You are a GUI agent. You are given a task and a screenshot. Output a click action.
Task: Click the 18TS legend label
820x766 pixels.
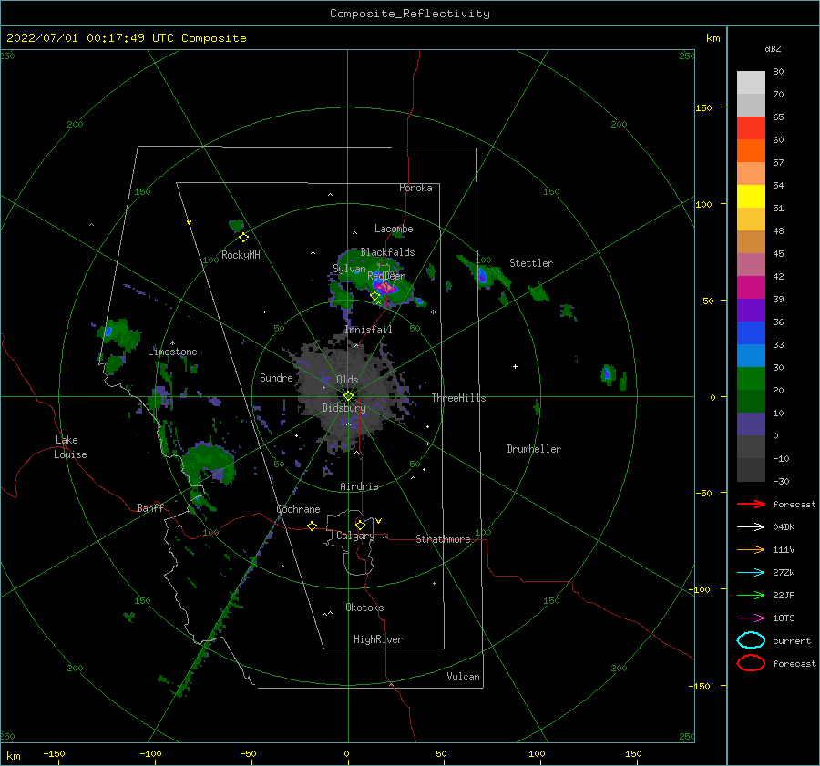coord(784,618)
